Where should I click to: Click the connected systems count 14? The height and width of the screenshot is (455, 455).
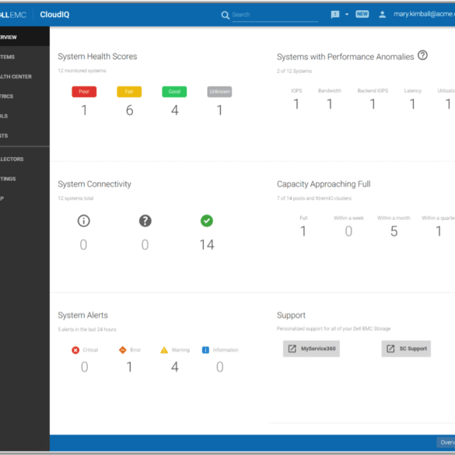point(207,245)
